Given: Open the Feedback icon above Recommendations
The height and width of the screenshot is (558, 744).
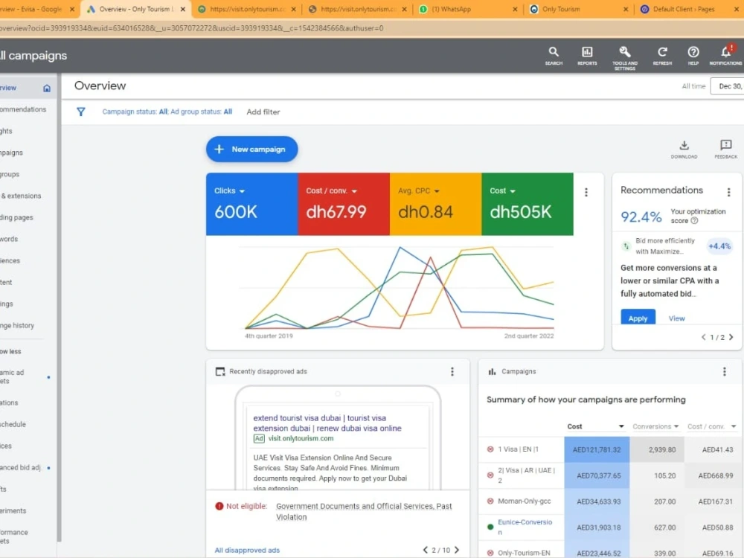Looking at the screenshot, I should tap(725, 149).
